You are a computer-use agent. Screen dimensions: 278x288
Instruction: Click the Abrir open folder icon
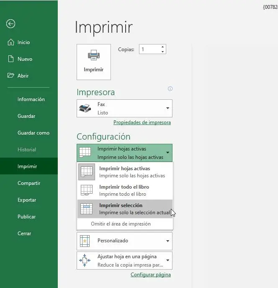click(x=10, y=75)
